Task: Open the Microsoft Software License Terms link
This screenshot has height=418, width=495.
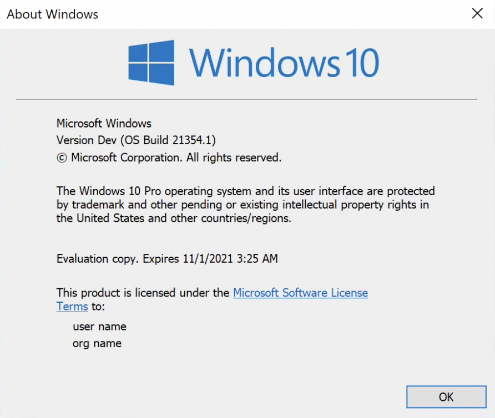Action: click(300, 293)
